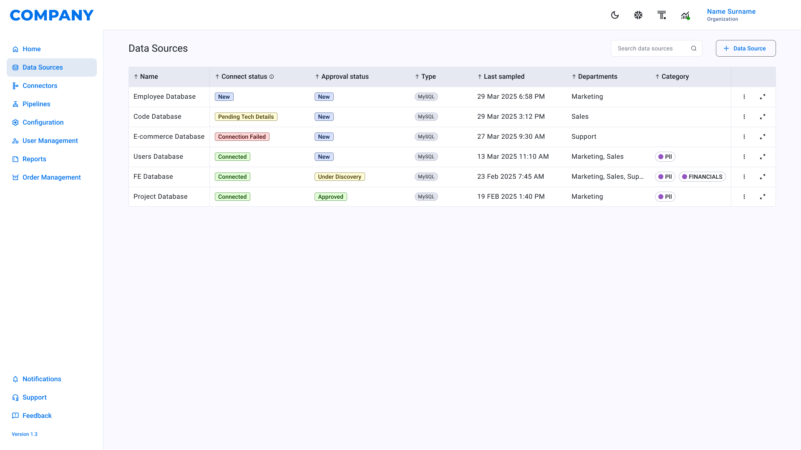
Task: Select Data Sources in the navigation menu
Action: (43, 67)
